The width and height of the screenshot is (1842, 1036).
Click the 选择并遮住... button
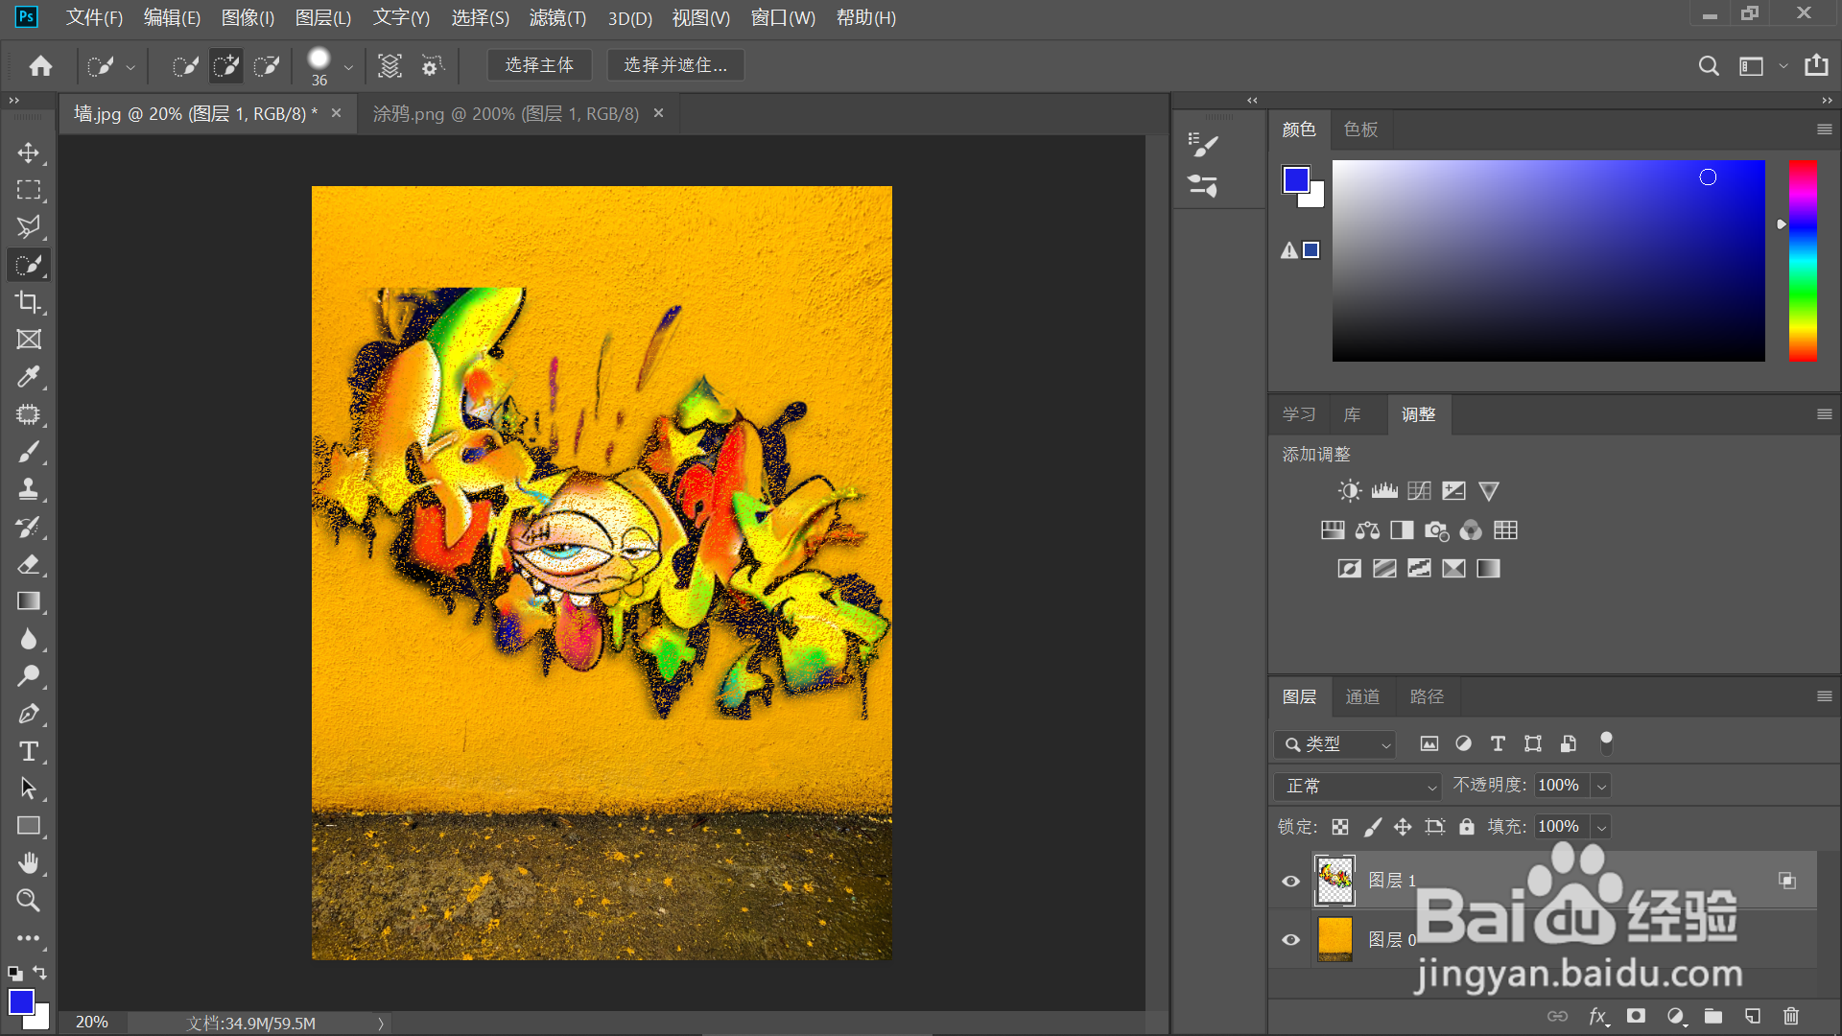[675, 65]
